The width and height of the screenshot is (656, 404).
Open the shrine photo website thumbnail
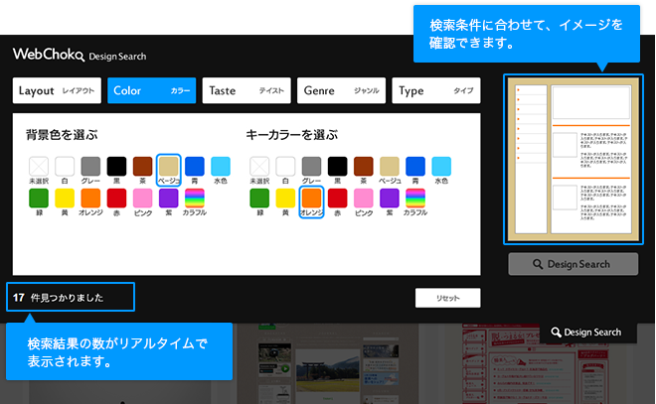[328, 363]
